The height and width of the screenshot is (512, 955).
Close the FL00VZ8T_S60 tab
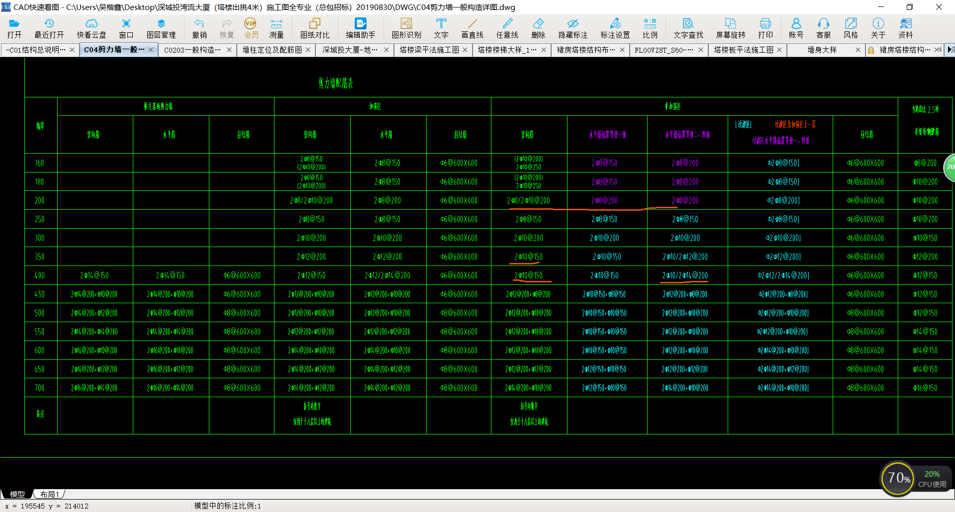click(701, 50)
